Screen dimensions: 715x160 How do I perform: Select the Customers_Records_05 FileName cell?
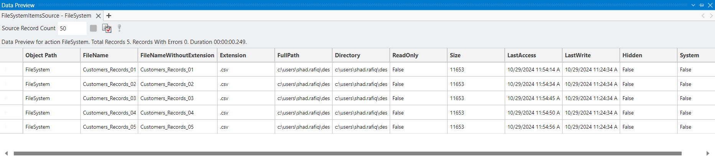[109, 127]
